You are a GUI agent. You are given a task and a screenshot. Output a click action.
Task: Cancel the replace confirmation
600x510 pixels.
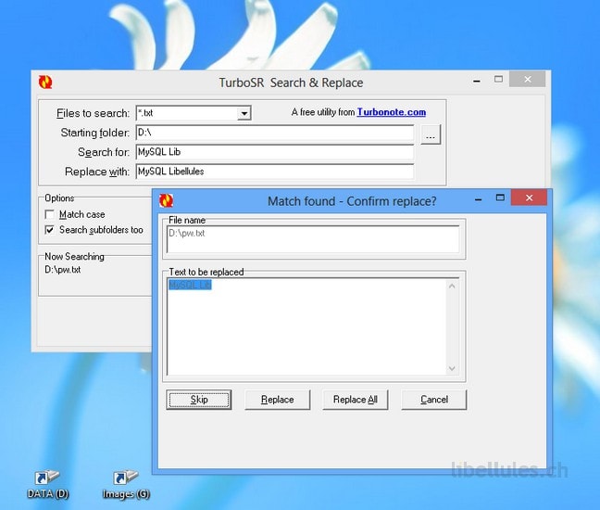tap(434, 400)
